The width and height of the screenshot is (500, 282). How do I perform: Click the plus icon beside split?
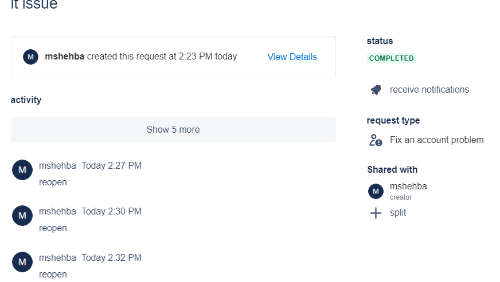[x=376, y=213]
